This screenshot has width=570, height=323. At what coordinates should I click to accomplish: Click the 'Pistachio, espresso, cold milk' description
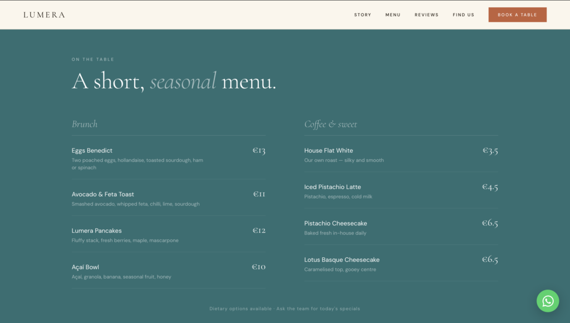(338, 197)
